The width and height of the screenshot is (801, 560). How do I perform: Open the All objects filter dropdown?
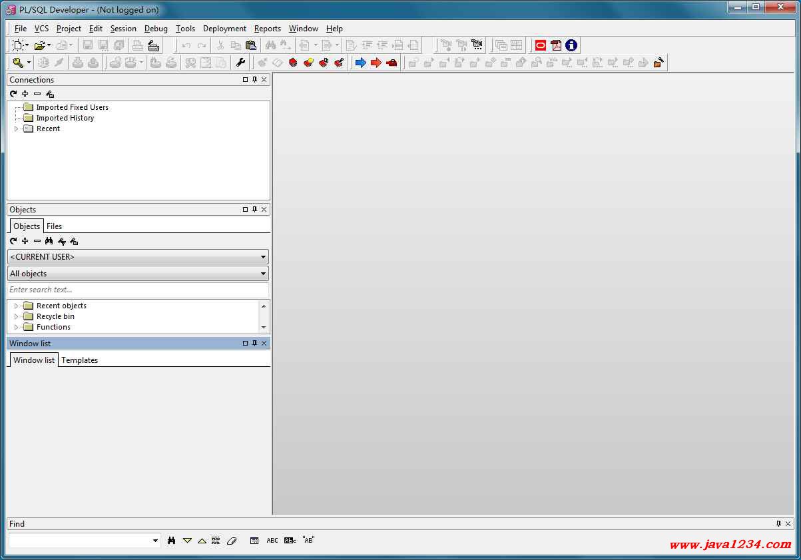(264, 274)
